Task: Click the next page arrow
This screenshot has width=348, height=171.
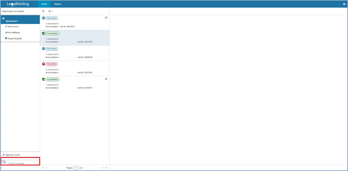Action: click(x=102, y=168)
